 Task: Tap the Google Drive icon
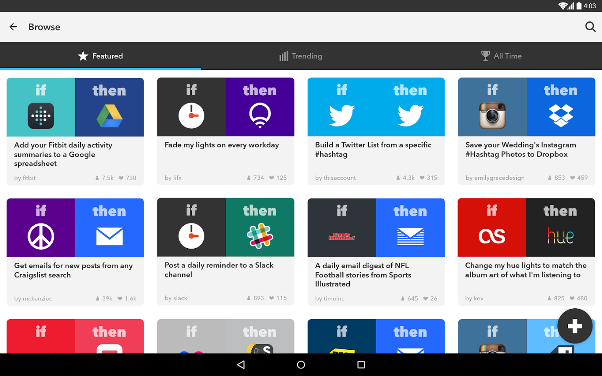[110, 116]
